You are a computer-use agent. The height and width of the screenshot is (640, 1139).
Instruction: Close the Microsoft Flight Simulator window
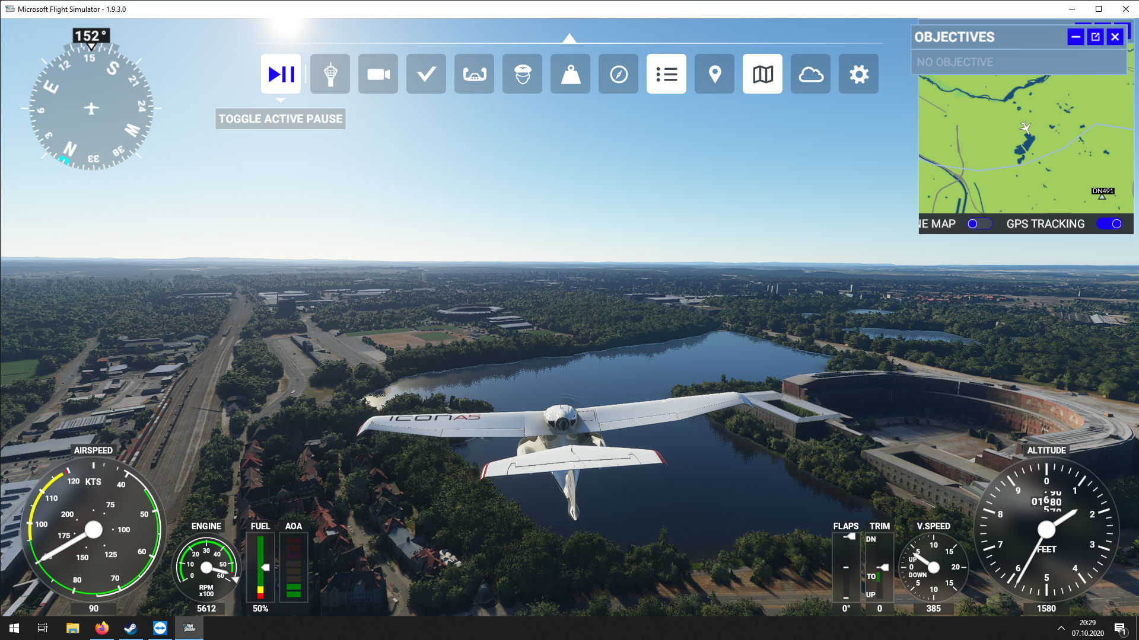pos(1125,9)
